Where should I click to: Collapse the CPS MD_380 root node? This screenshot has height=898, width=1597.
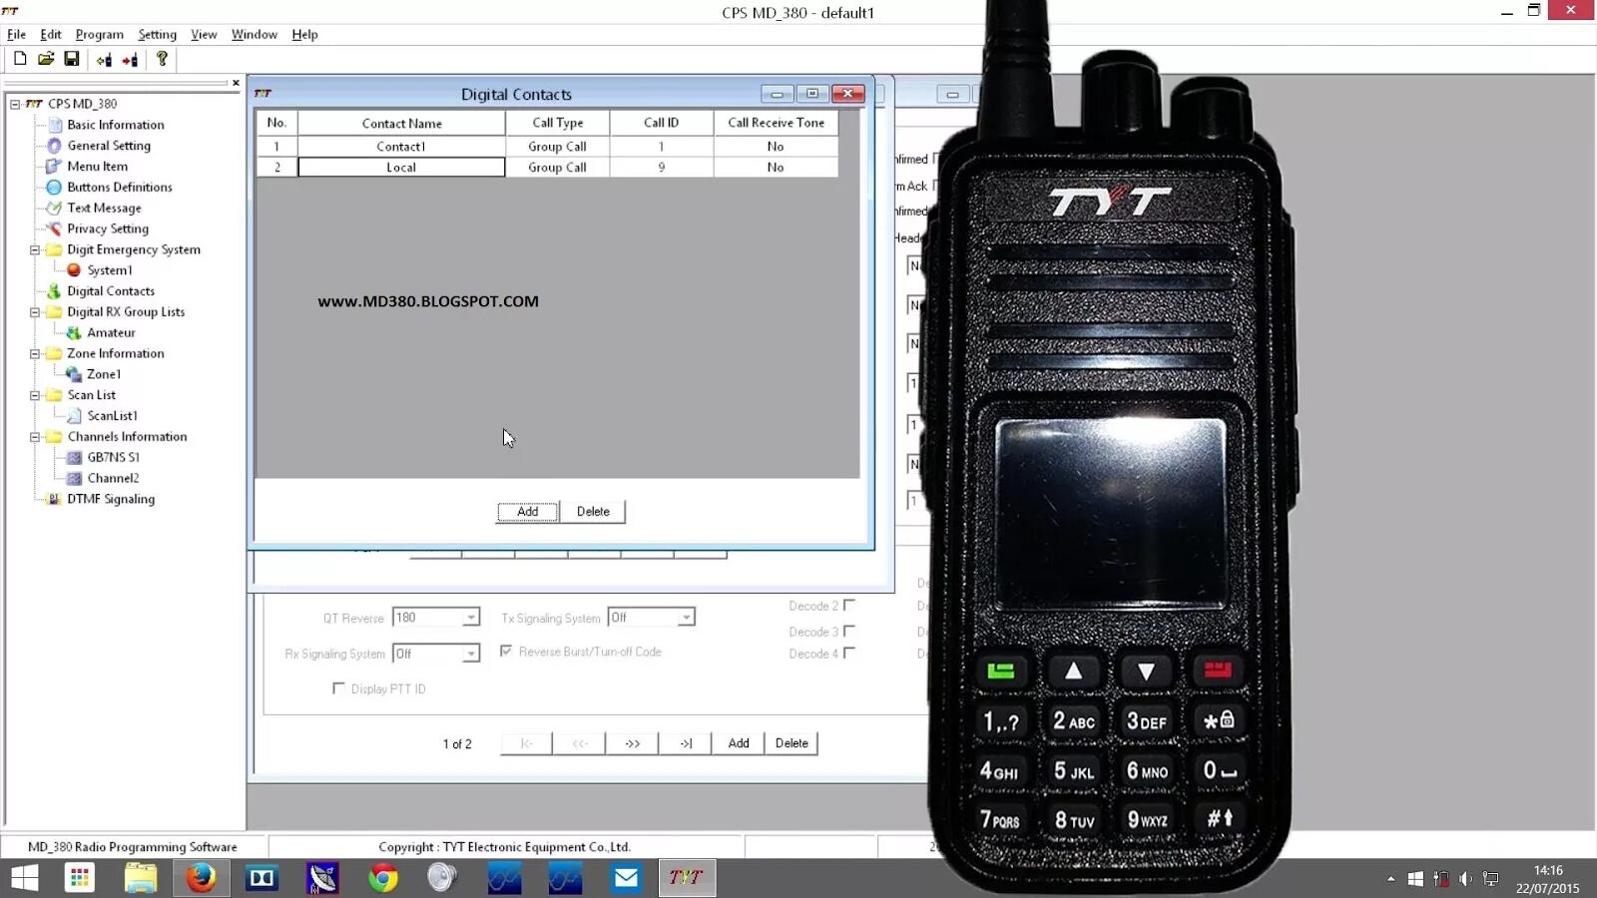(15, 104)
